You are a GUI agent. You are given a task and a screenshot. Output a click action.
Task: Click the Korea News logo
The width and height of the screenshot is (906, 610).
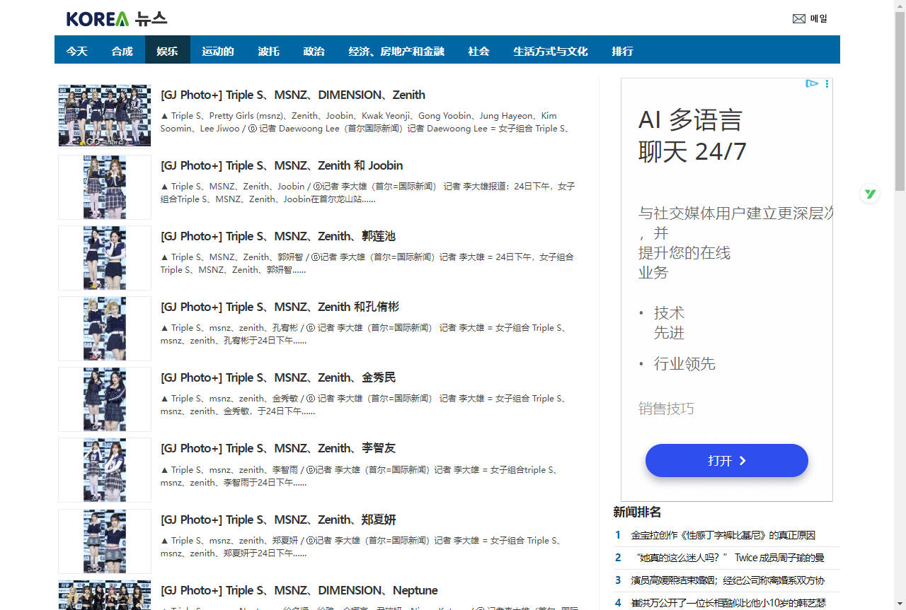tap(117, 19)
